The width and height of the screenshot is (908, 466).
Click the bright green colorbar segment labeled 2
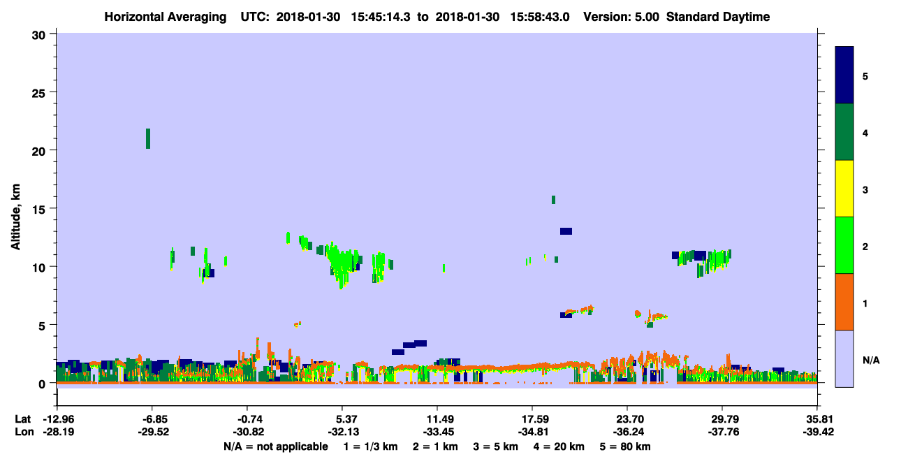[x=844, y=245]
